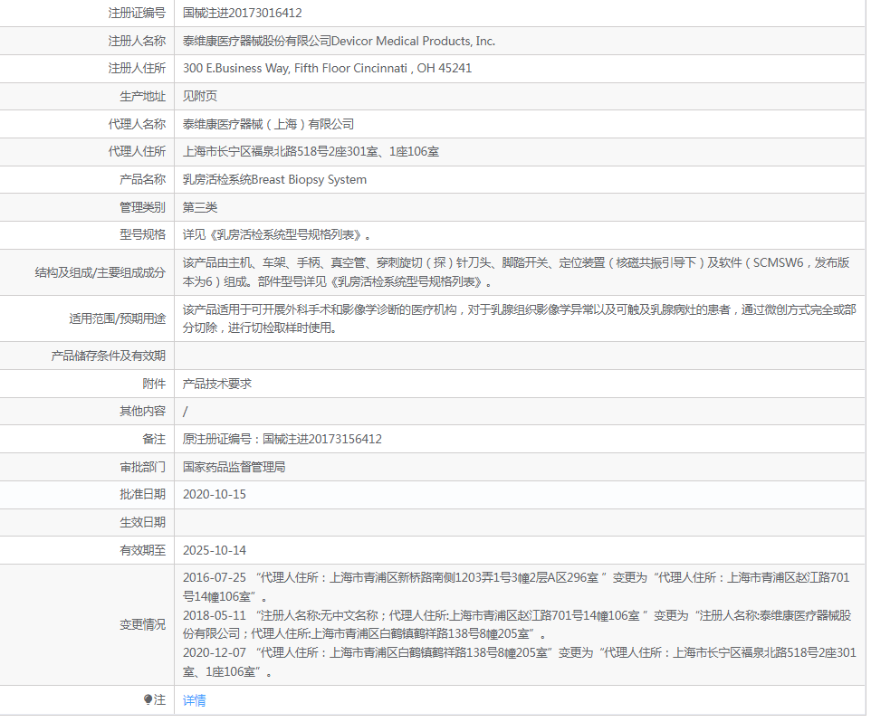Select agent name 泰维康医疗器械（上海）有限公司
Image resolution: width=871 pixels, height=722 pixels.
[268, 124]
